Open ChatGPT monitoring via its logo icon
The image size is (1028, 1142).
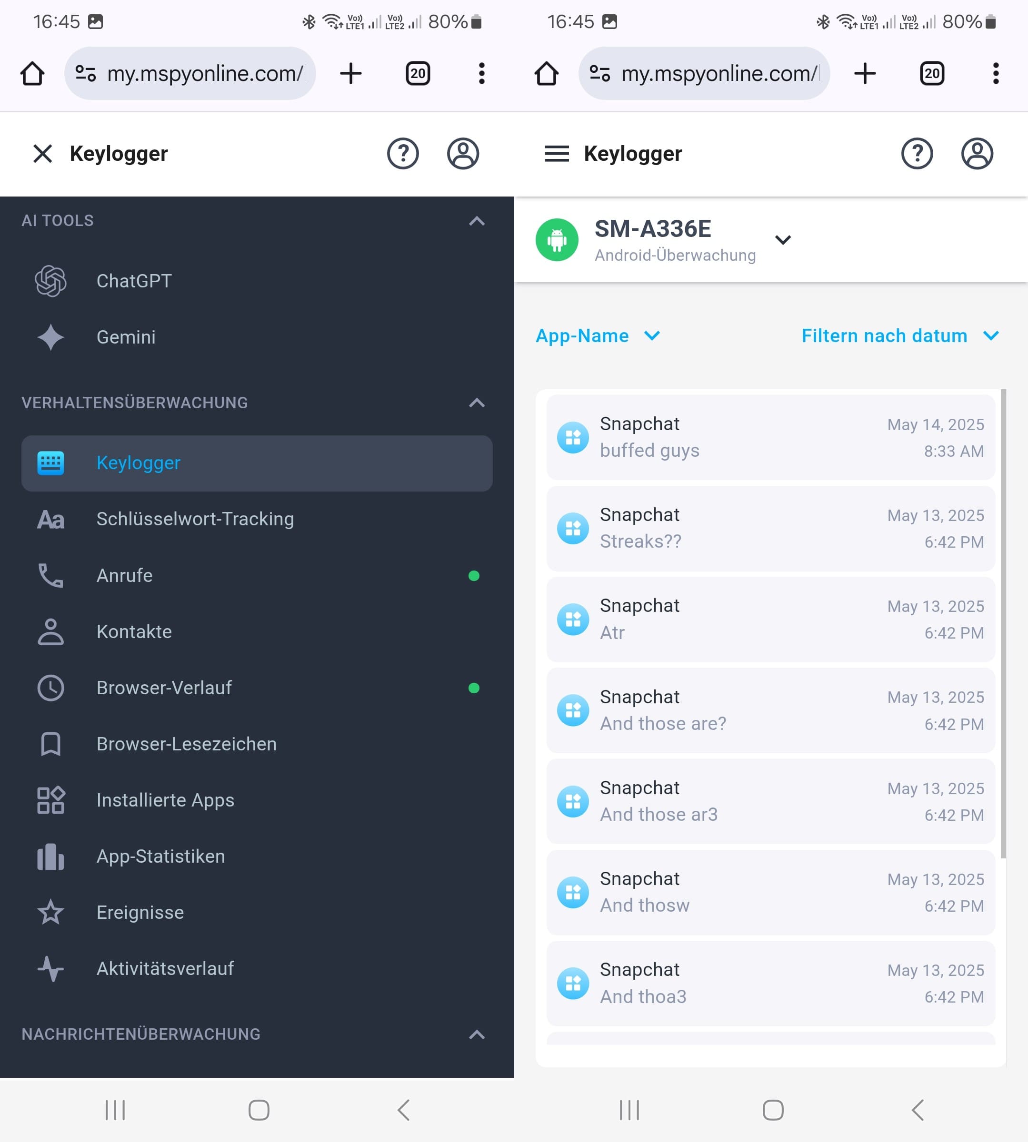pos(51,281)
